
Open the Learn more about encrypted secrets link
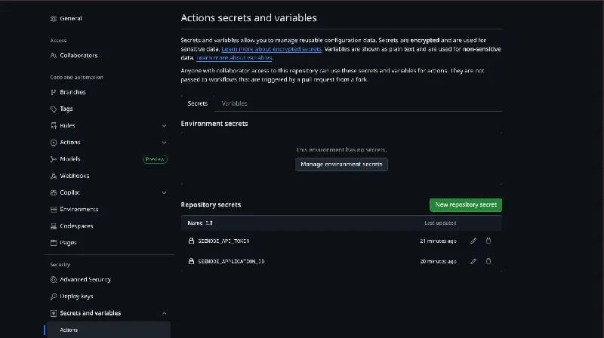point(271,49)
